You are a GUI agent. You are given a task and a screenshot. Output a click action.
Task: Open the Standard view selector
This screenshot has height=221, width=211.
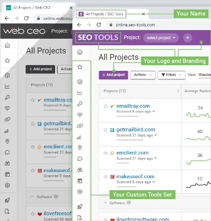[204, 75]
